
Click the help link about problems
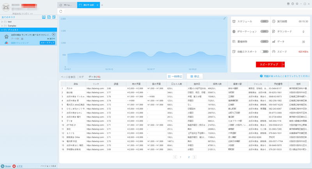coord(285,76)
